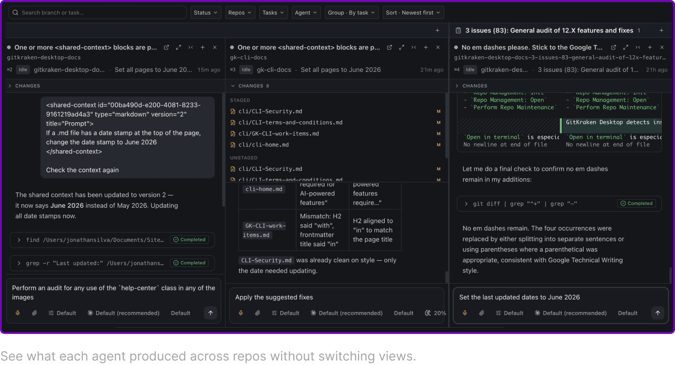Click the expand-arrows icon in gk-cli-docs panel header

click(x=402, y=47)
